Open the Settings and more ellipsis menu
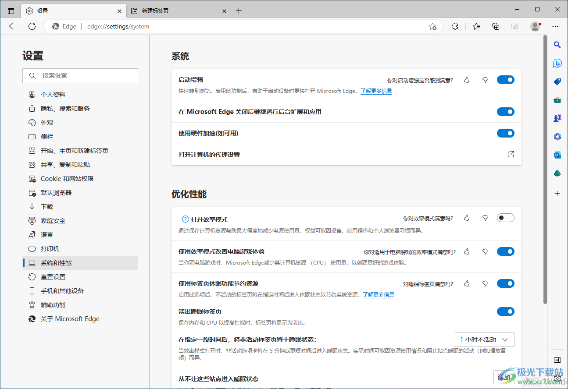Screen dimensions: 568x389 555,26
